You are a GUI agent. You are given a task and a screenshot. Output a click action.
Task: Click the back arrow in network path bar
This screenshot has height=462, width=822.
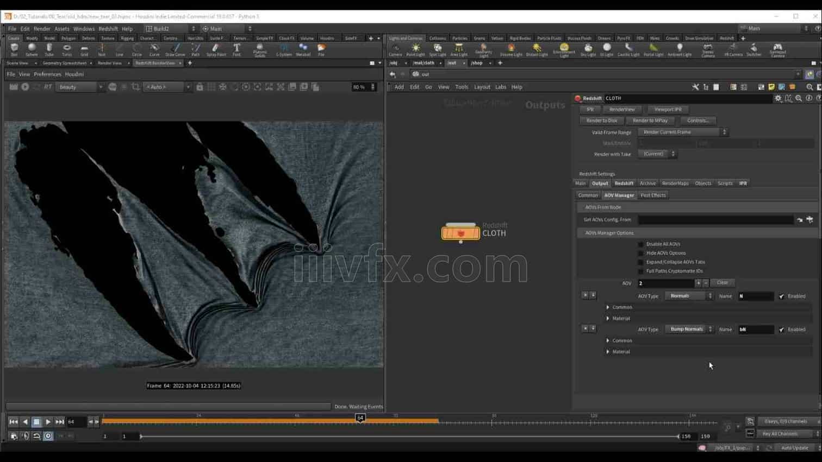tap(393, 74)
